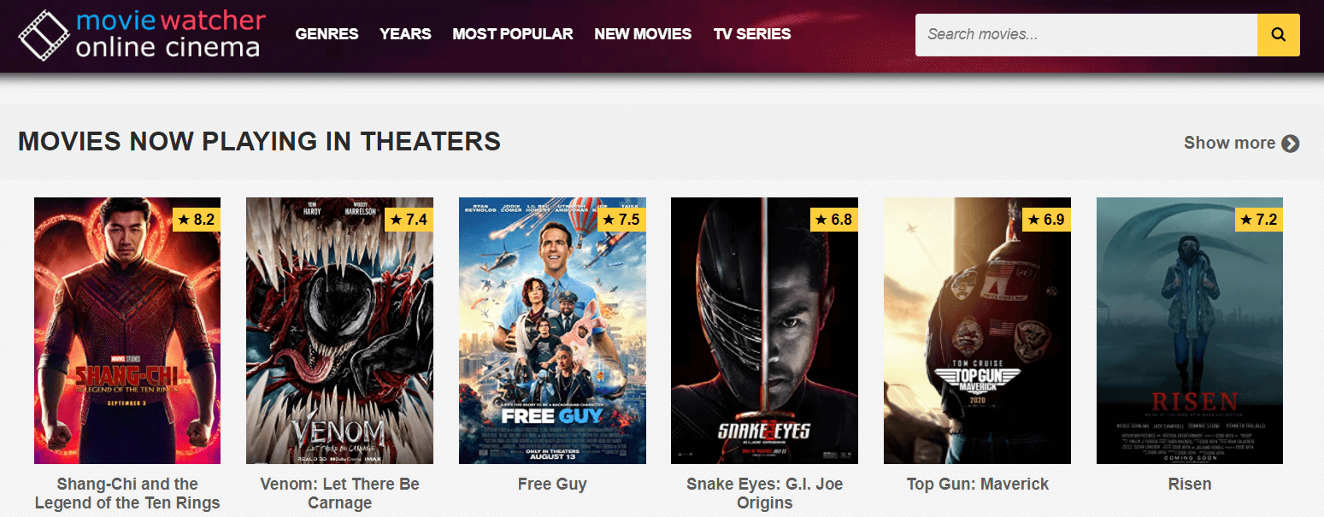This screenshot has width=1324, height=517.
Task: Click the 7.5 star rating on Free Guy
Action: tap(621, 220)
